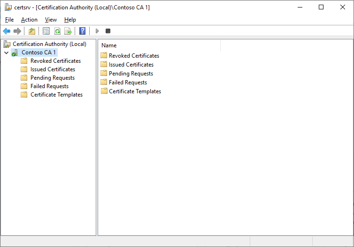Screen dimensions: 354x247
Task: Select Pending Requests in left pane
Action: click(x=52, y=78)
